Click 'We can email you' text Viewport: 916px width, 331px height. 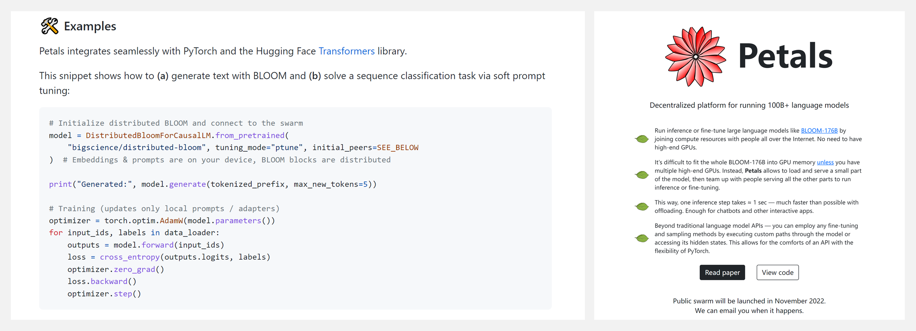point(749,311)
